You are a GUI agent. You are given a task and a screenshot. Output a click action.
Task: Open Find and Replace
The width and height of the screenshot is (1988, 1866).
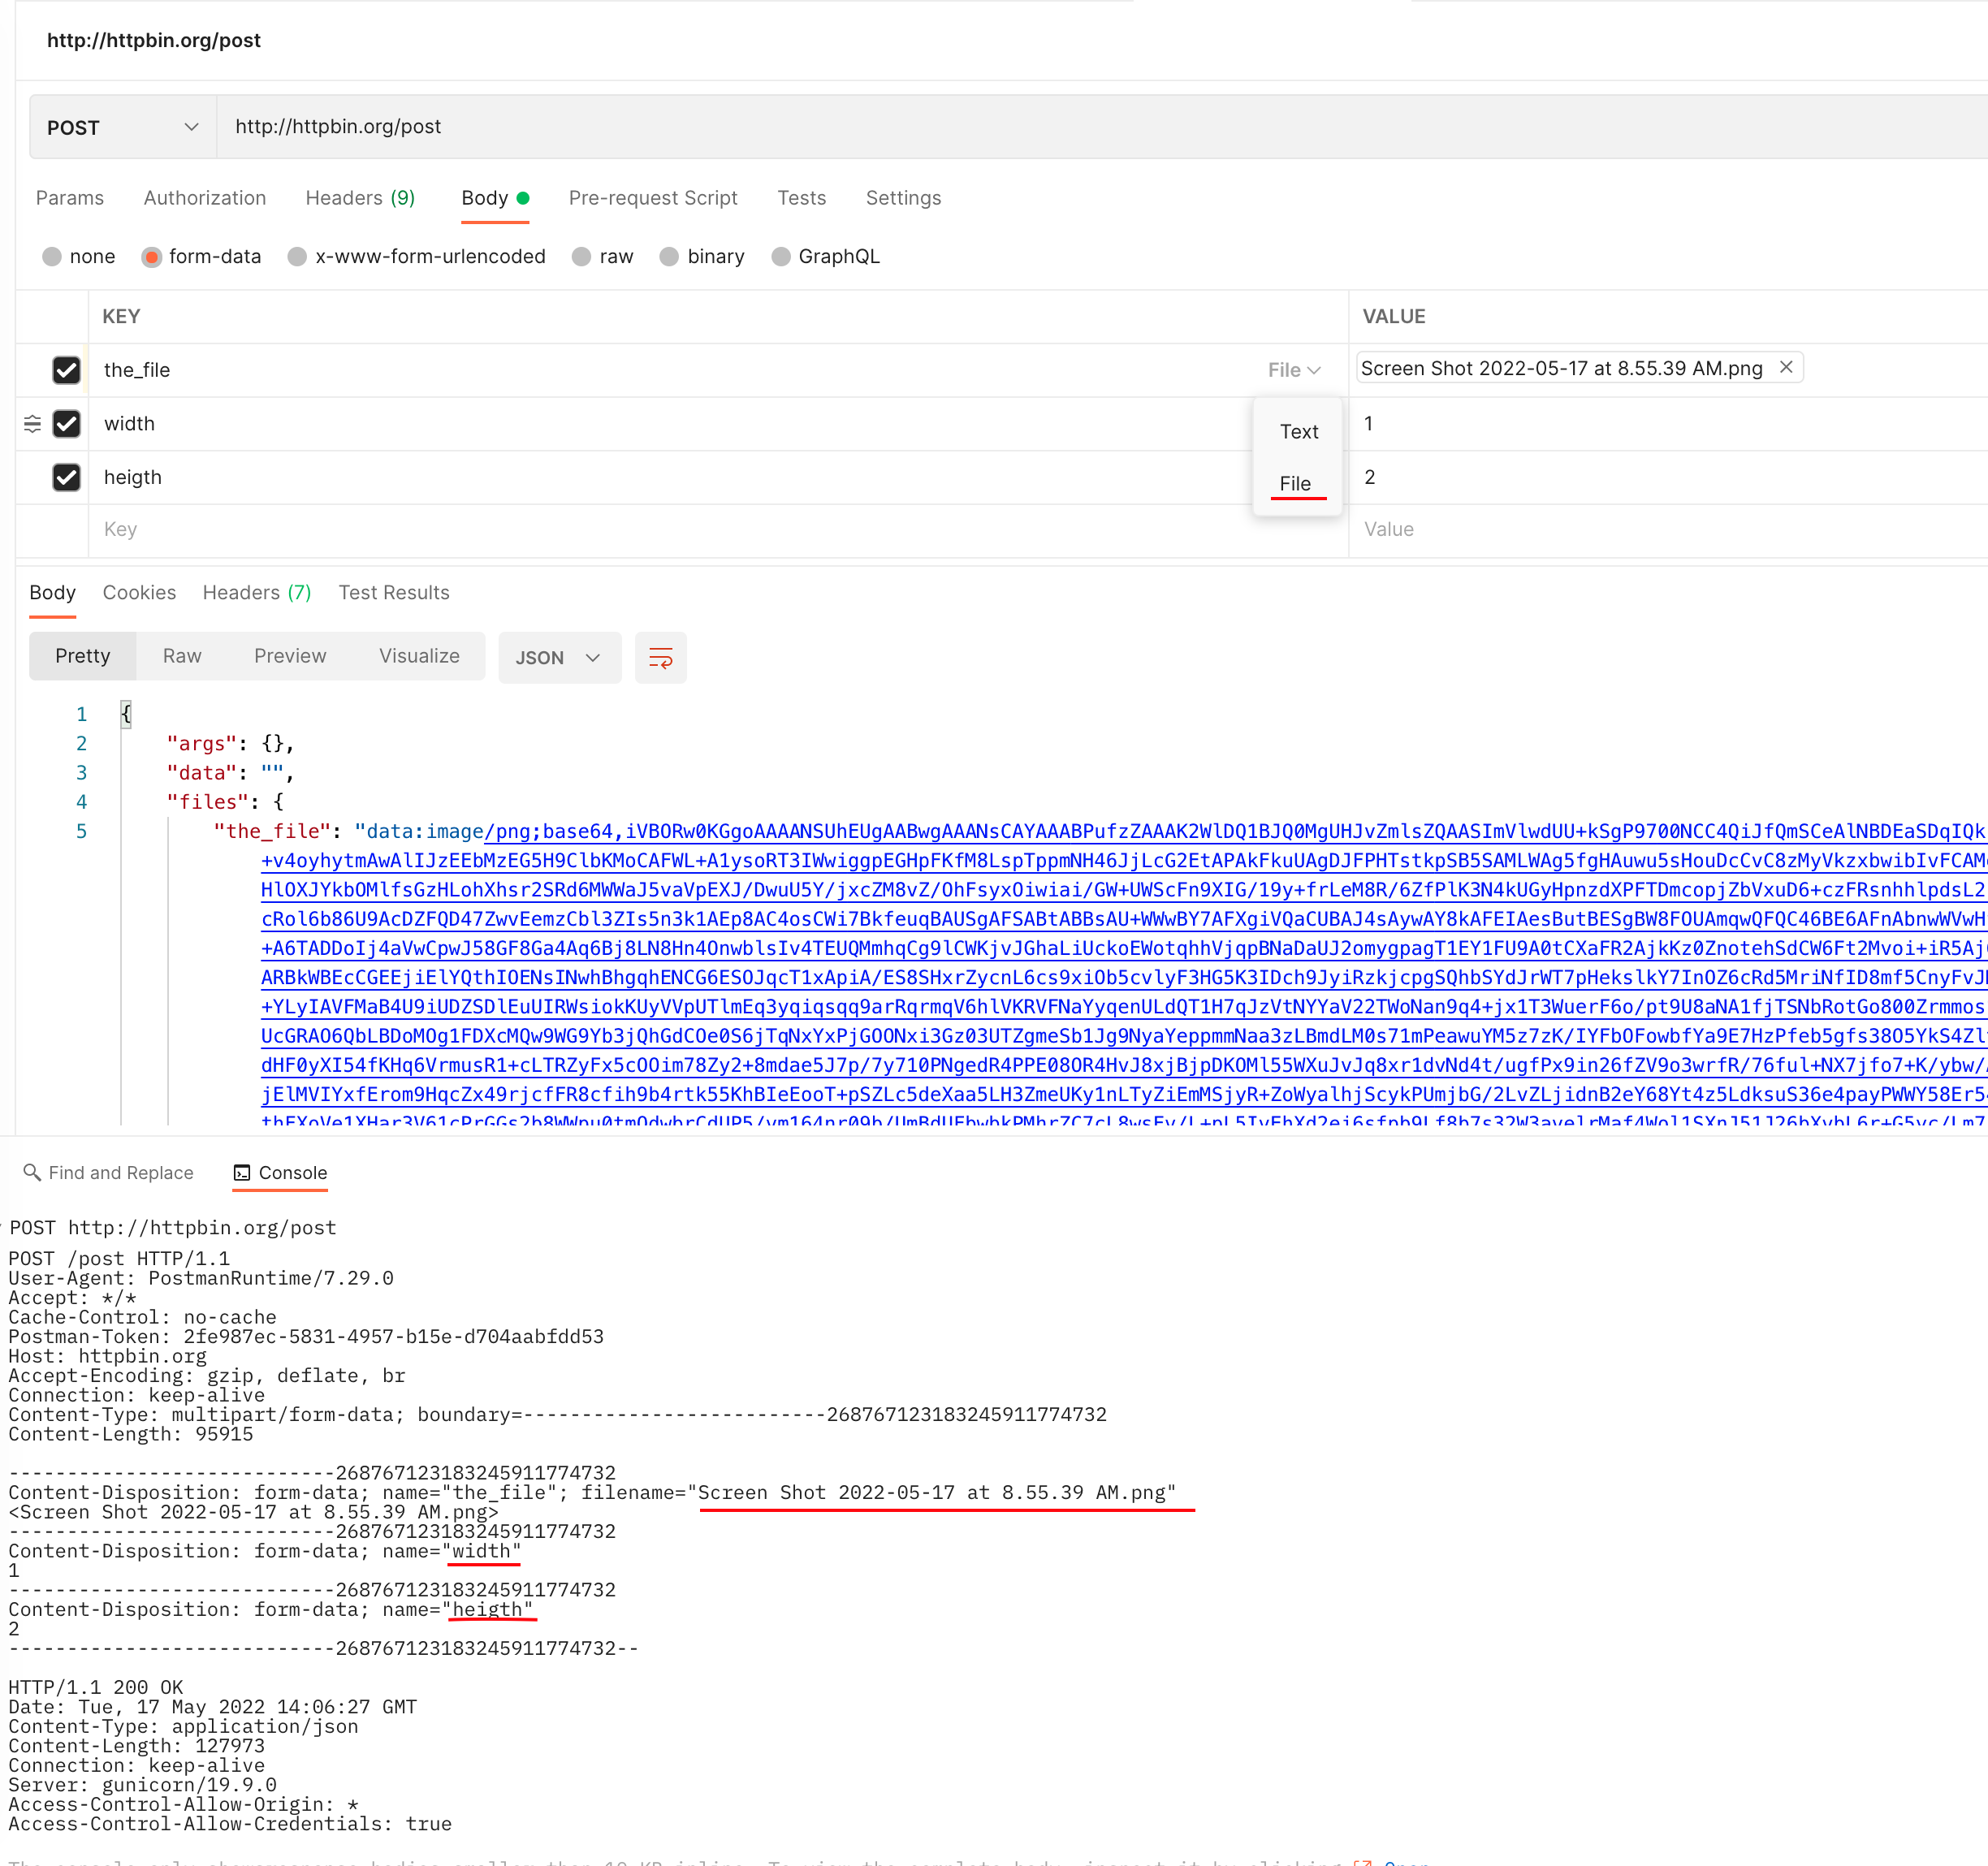coord(108,1173)
